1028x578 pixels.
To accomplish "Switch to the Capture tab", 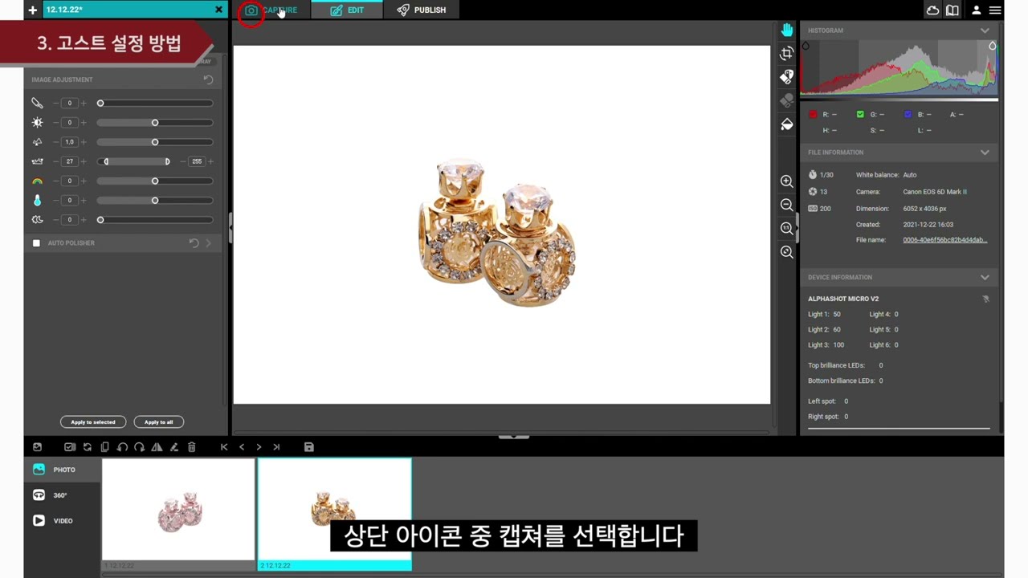I will click(x=271, y=10).
